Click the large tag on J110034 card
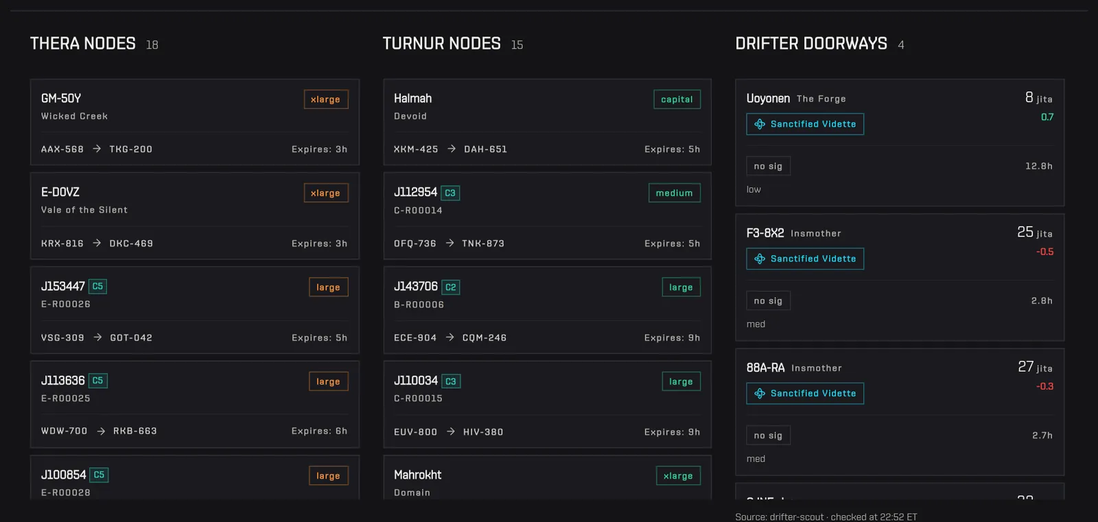Screen dimensions: 1098x522 681,381
